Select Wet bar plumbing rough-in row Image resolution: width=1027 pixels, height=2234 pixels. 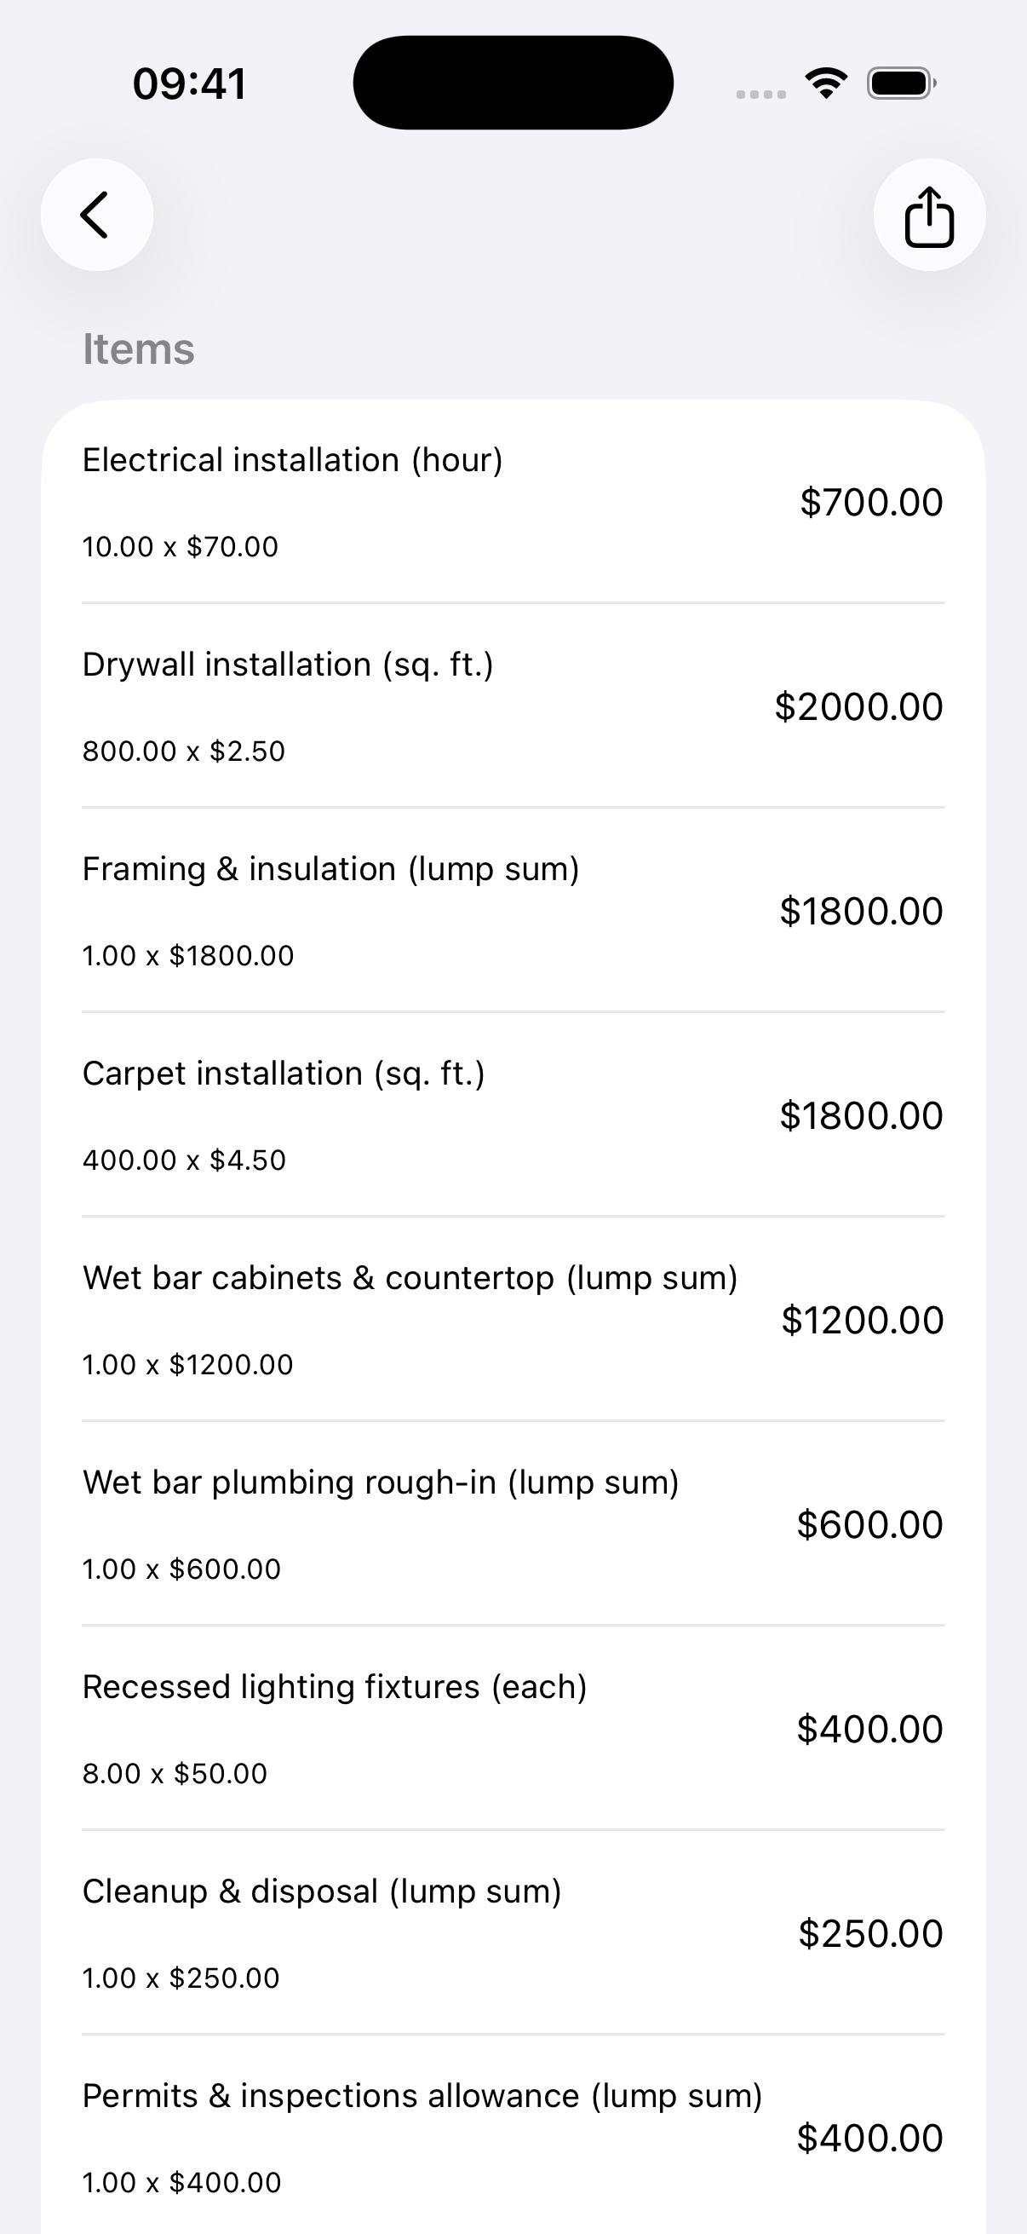[x=513, y=1523]
